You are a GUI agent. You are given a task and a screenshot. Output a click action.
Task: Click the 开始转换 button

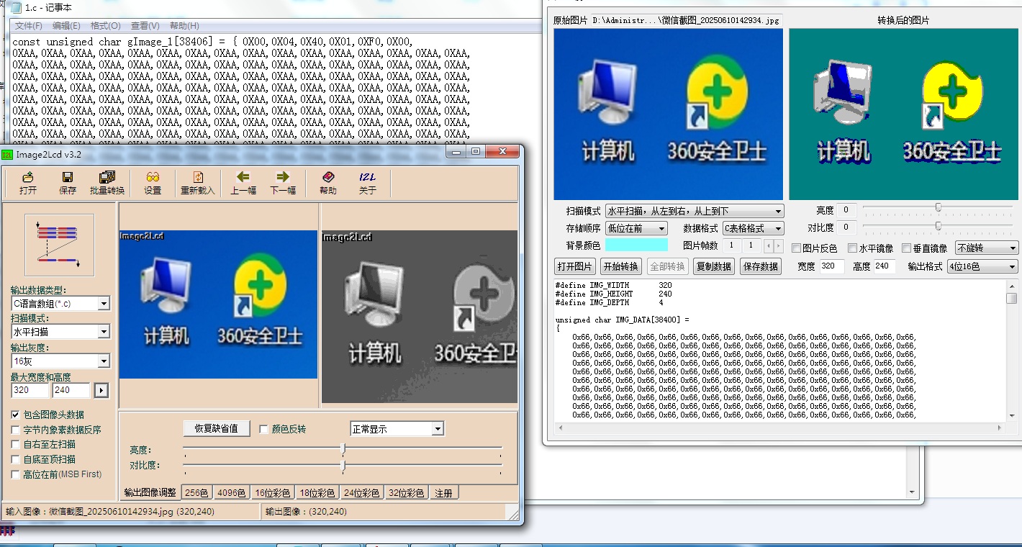(x=621, y=266)
